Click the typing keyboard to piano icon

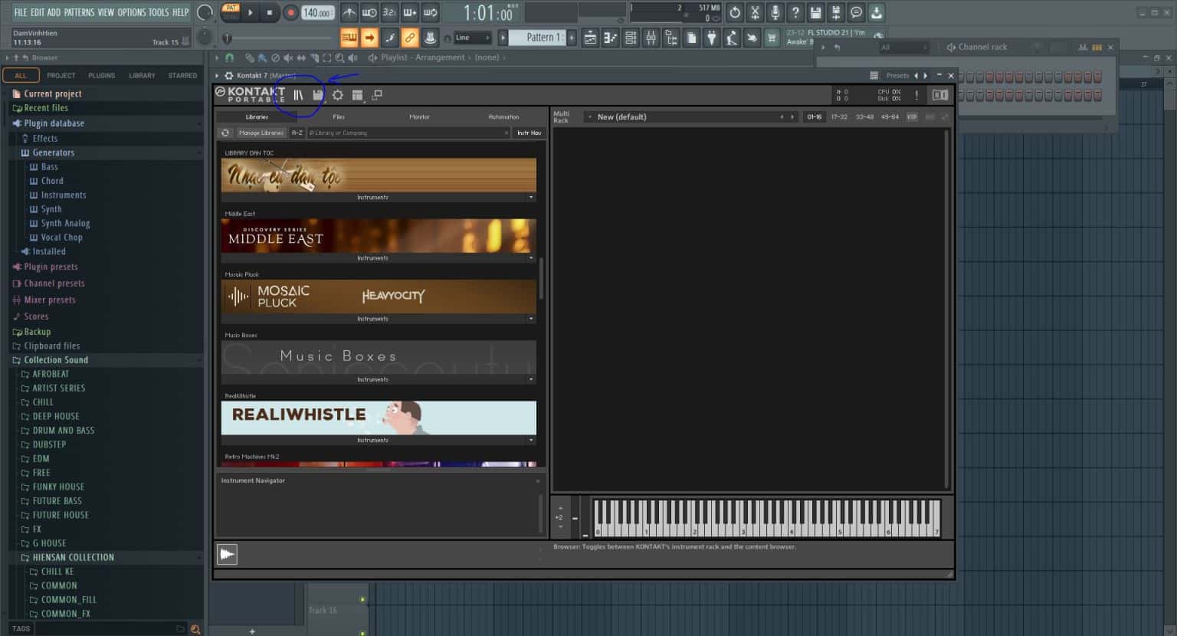(349, 38)
